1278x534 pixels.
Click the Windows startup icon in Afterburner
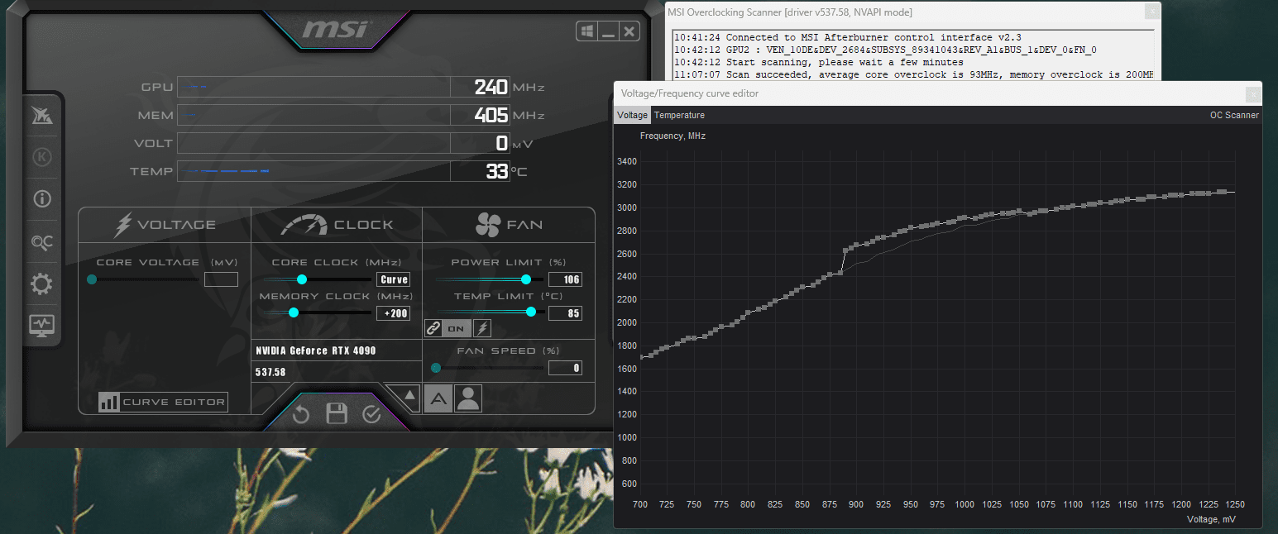(x=586, y=32)
